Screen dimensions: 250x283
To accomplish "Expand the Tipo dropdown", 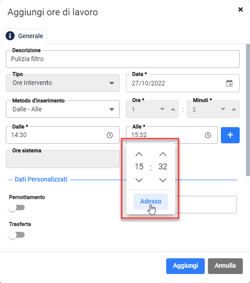I will [x=63, y=83].
